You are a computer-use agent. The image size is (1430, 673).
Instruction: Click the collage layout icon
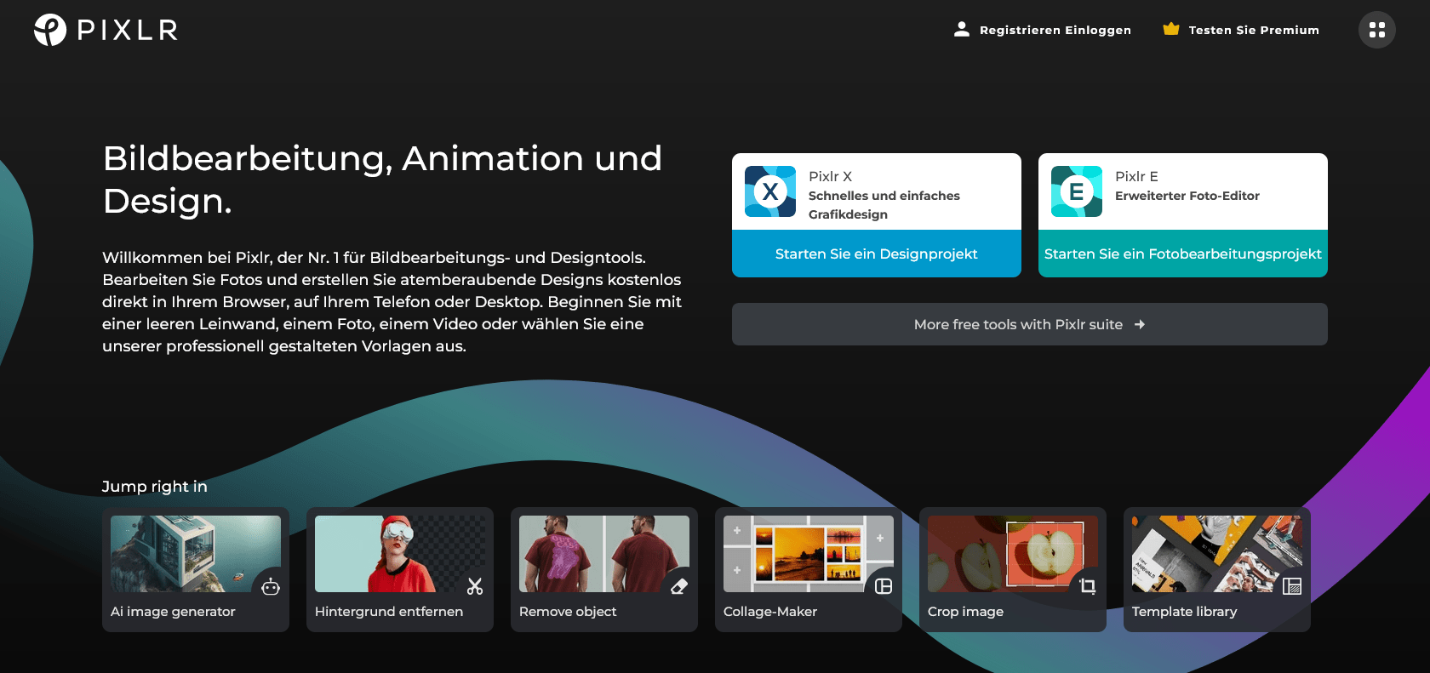point(884,586)
